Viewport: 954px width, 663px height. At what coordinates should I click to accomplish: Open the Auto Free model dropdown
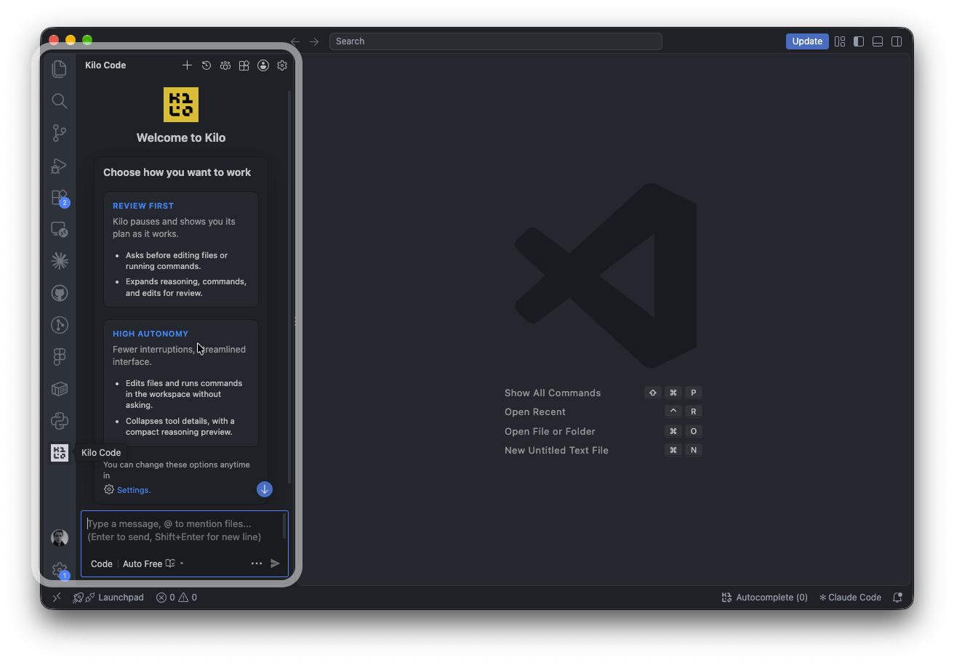click(153, 563)
